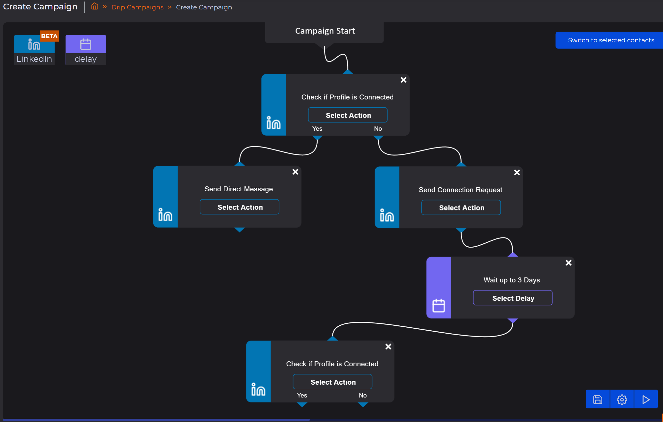Click the home breadcrumb icon
This screenshot has height=422, width=663.
(95, 7)
